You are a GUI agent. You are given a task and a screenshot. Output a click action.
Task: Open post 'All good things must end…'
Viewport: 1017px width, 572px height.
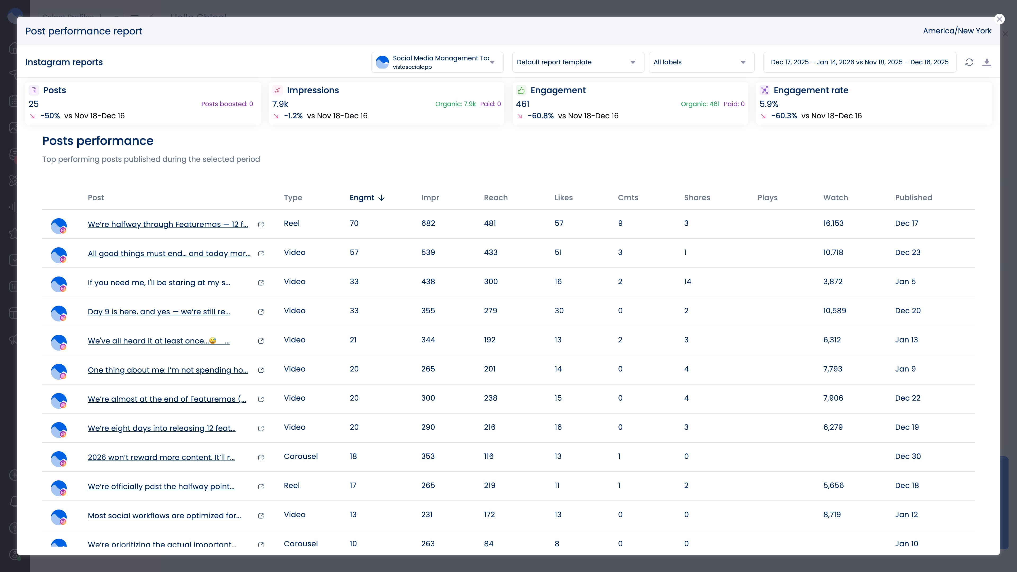click(169, 253)
